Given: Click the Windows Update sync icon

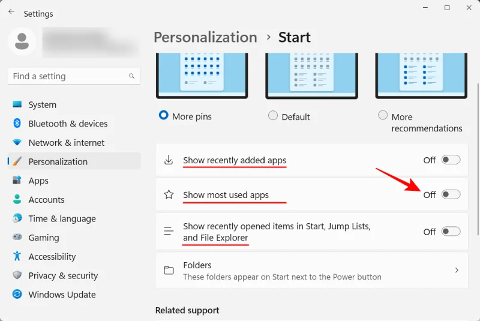Looking at the screenshot, I should (17, 294).
